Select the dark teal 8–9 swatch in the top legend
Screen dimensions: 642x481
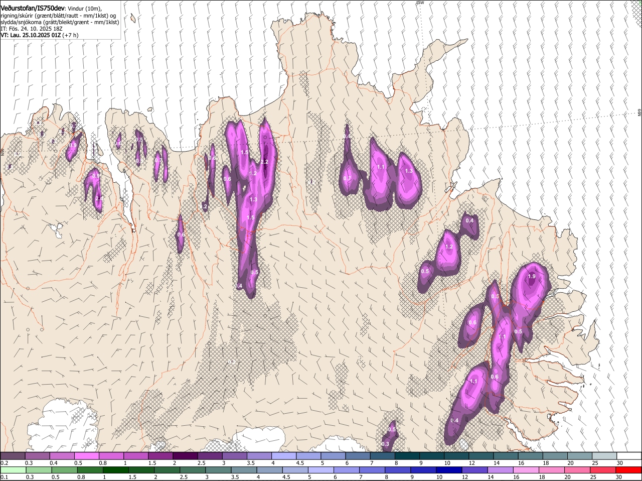click(x=408, y=456)
